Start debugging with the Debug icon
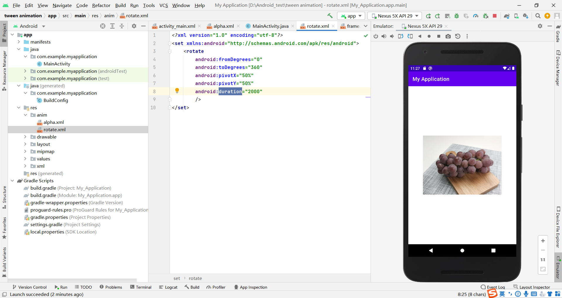 pos(457,16)
